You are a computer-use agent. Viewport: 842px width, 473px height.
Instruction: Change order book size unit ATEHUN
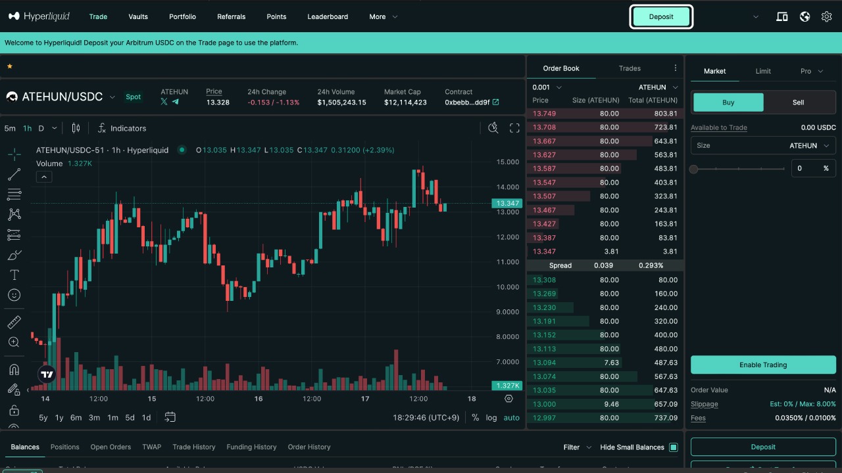coord(658,87)
